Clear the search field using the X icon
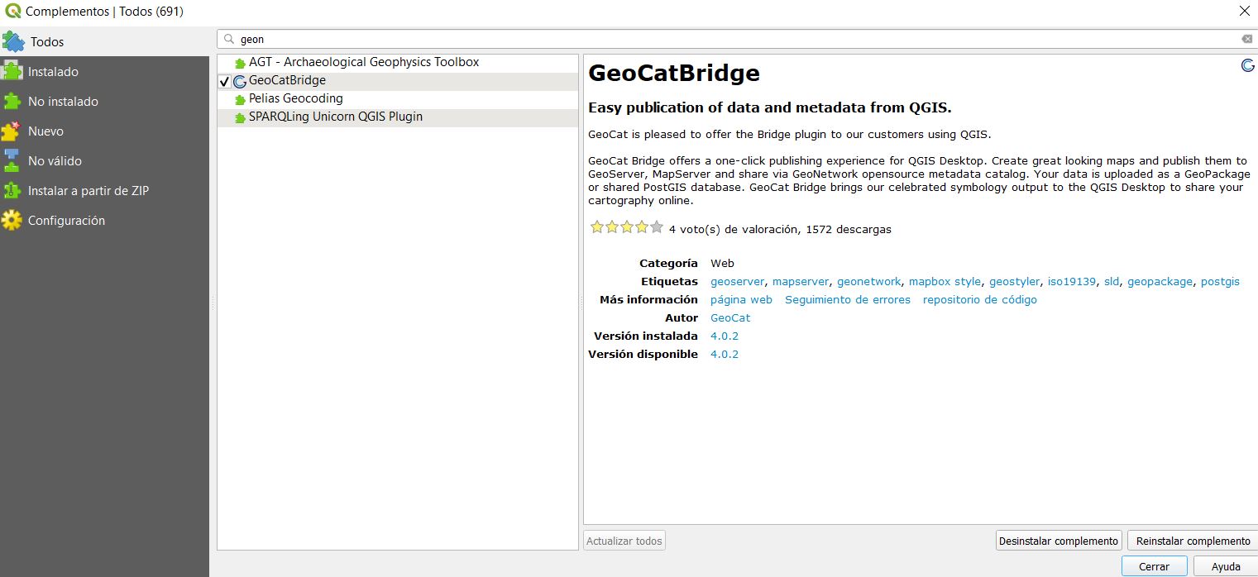1258x577 pixels. (x=1246, y=39)
